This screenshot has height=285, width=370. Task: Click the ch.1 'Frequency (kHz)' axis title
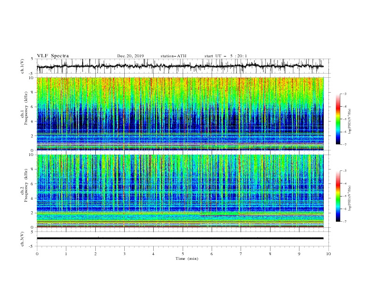pyautogui.click(x=26, y=108)
